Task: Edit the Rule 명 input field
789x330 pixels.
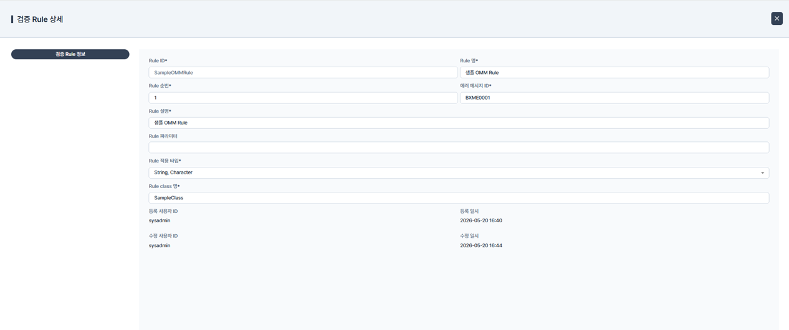Action: 614,73
